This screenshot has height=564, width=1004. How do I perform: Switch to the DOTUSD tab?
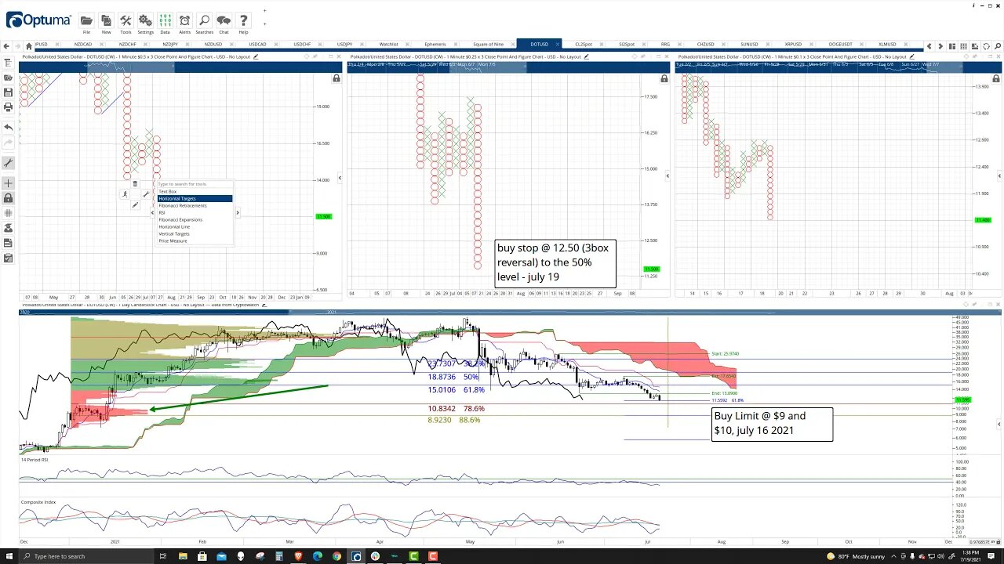pyautogui.click(x=539, y=45)
